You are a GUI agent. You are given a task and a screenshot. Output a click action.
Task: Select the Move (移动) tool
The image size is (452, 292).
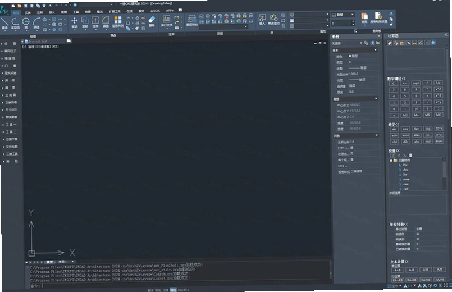click(x=74, y=22)
